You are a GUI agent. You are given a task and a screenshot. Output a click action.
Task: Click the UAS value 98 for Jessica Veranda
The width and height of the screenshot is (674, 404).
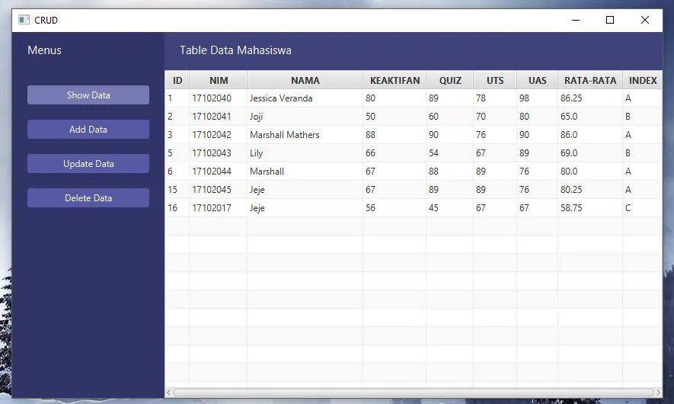click(x=538, y=98)
